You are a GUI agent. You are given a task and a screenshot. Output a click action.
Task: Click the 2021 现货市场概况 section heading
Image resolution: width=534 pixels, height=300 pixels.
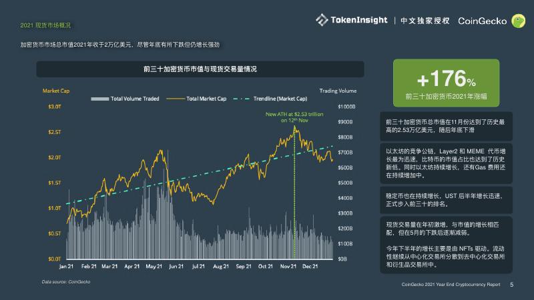click(x=45, y=25)
